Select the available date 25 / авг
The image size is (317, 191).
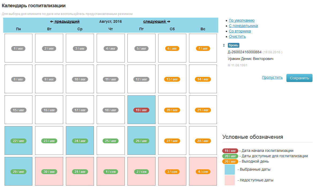pos(111,141)
